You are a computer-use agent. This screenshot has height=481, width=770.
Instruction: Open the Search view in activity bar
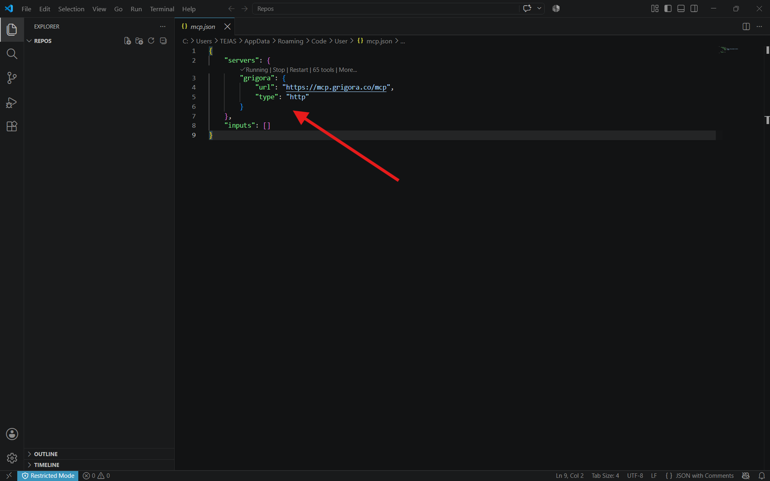pyautogui.click(x=12, y=54)
